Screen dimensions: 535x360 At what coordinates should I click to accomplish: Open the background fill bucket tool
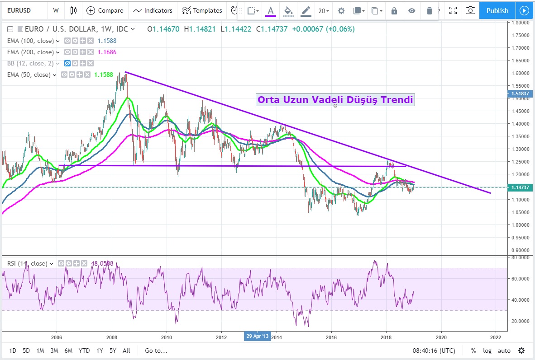(288, 10)
